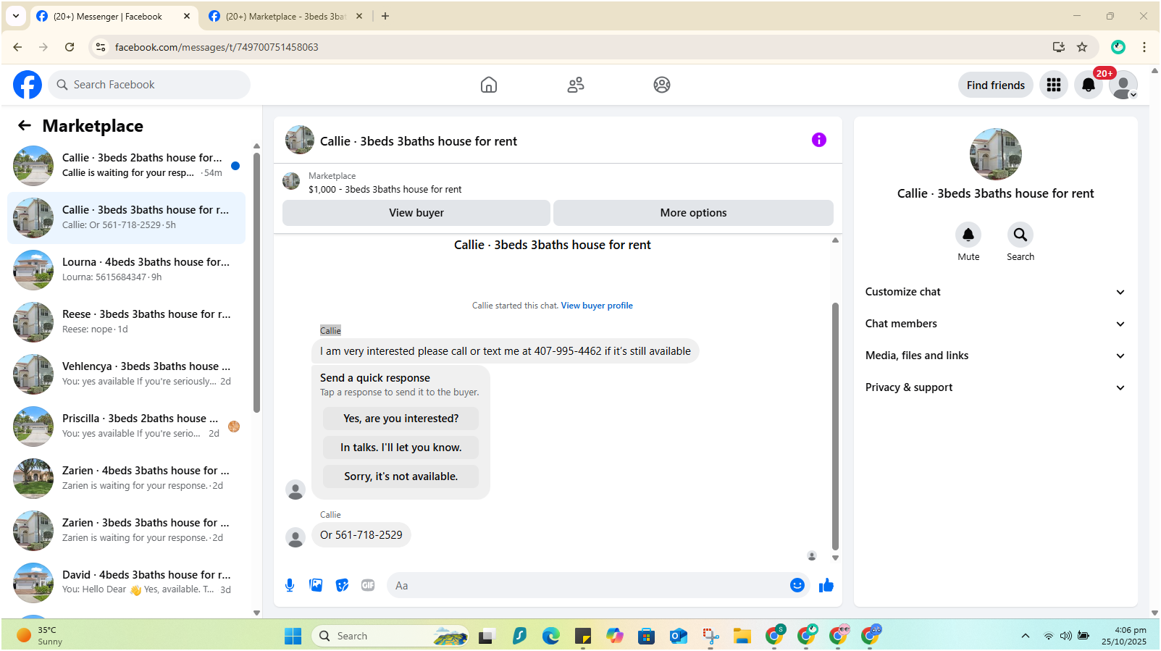Send a voice clip with microphone icon

coord(290,585)
